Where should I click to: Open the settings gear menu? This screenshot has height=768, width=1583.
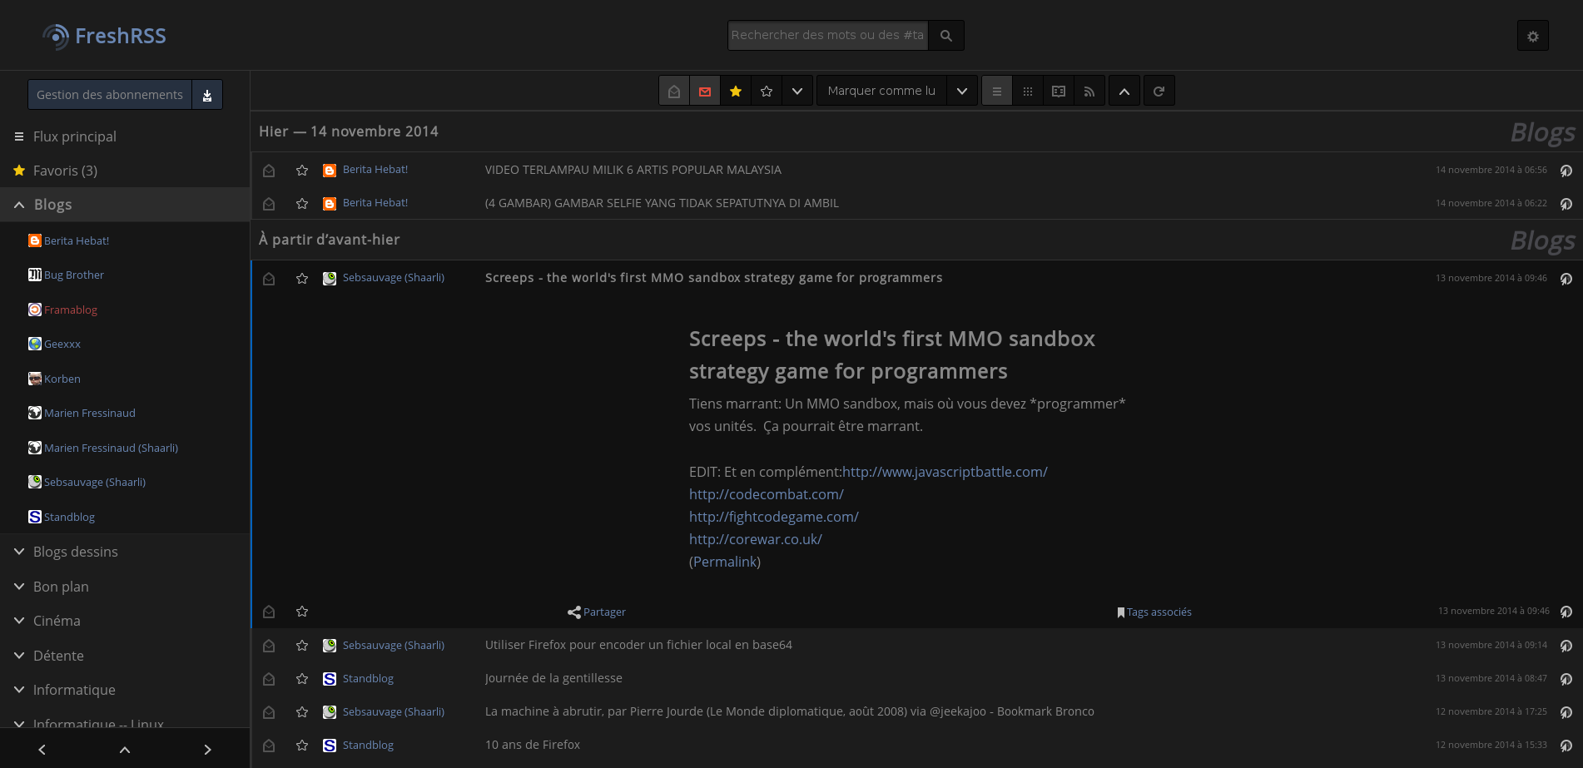(x=1532, y=36)
